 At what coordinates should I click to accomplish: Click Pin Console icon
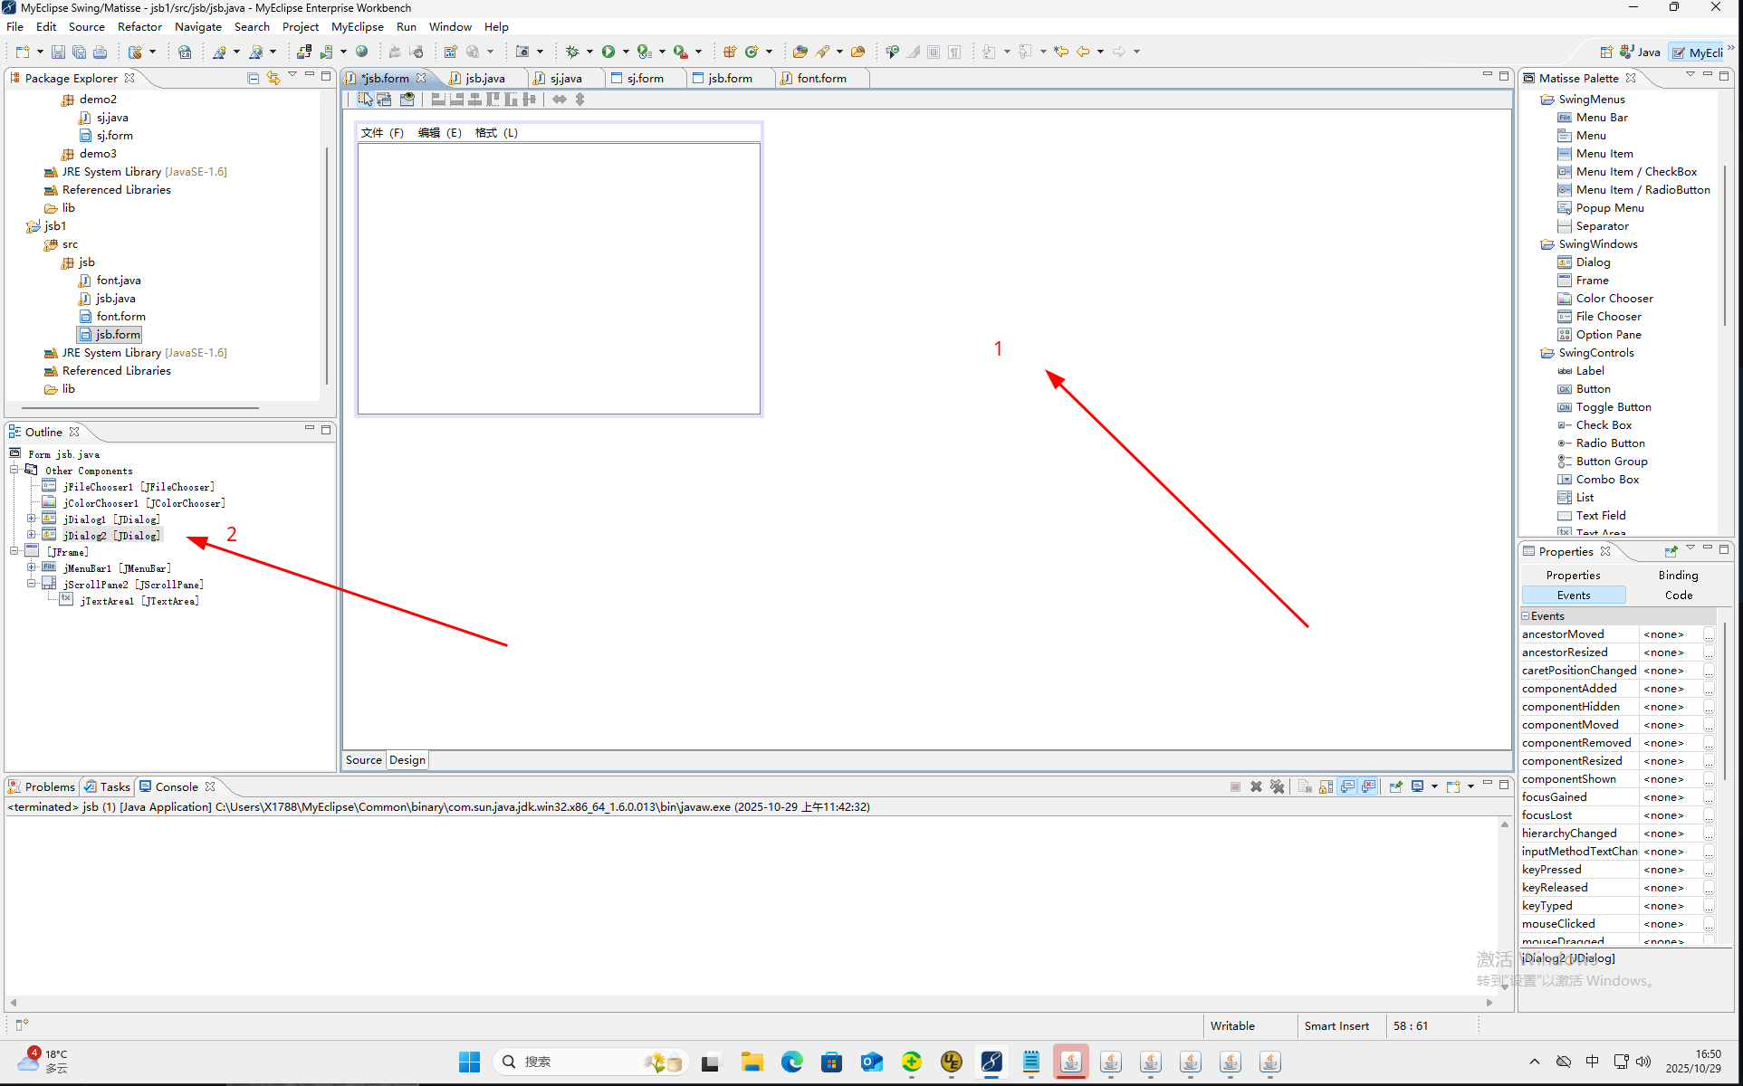(x=1395, y=786)
